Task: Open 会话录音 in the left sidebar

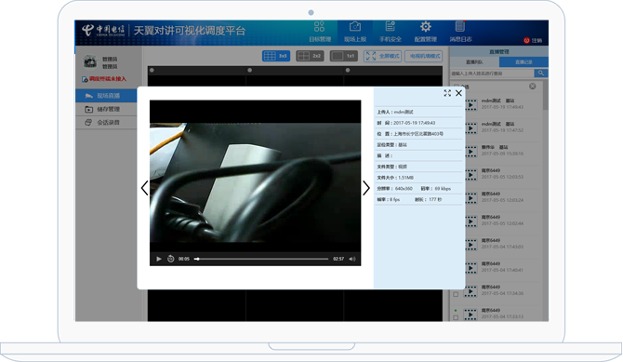Action: (106, 123)
